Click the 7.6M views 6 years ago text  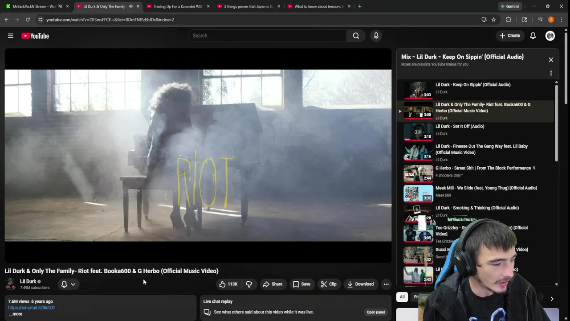coord(30,301)
